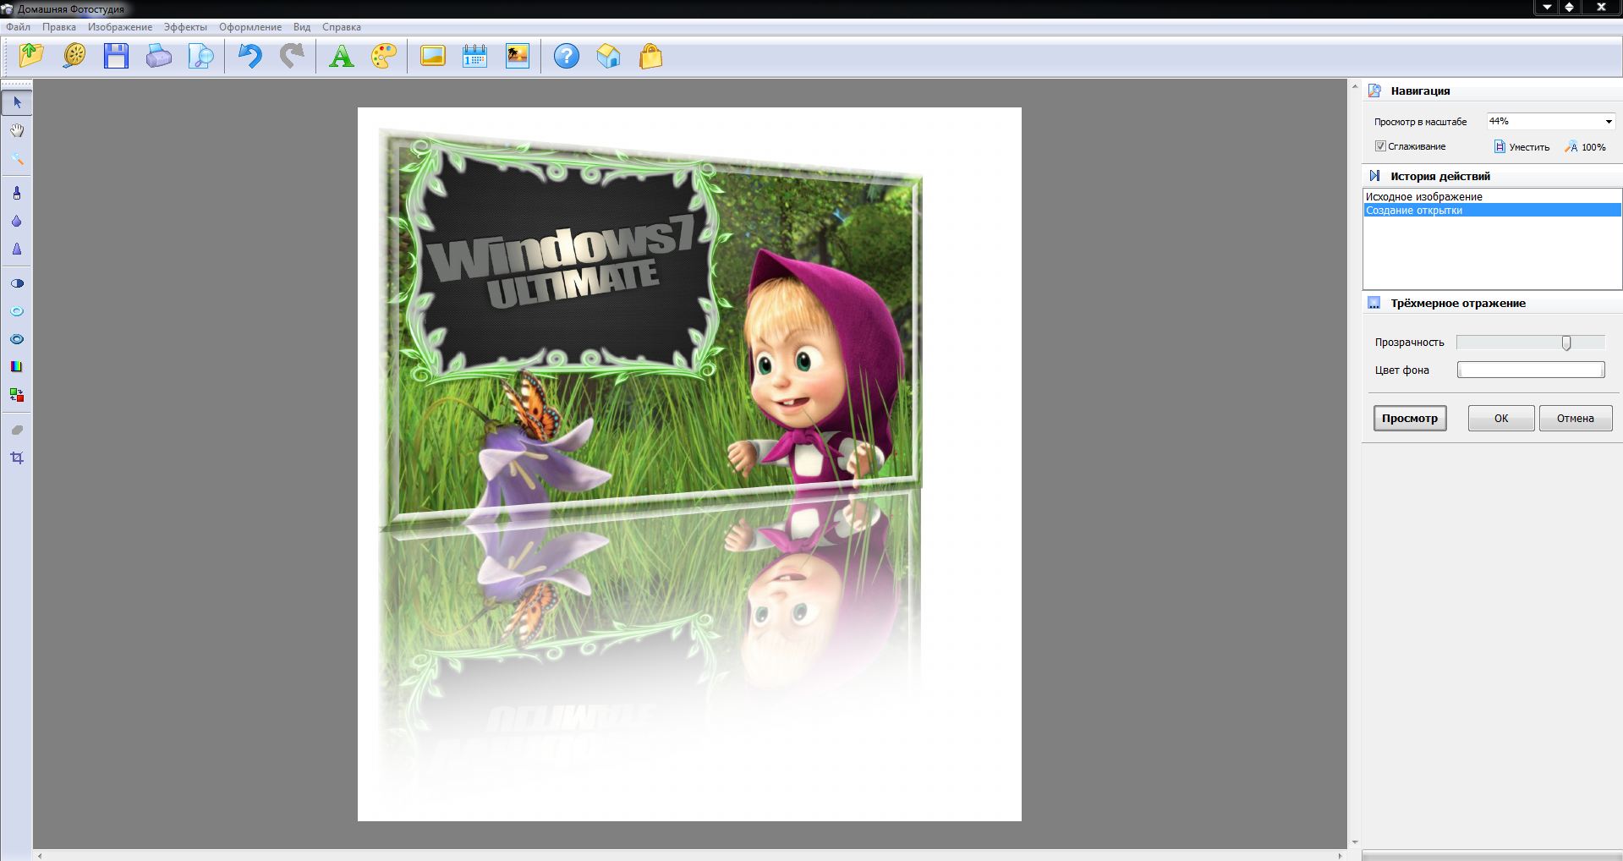Open the color palette icon in toolbar
The image size is (1623, 861).
pos(384,57)
